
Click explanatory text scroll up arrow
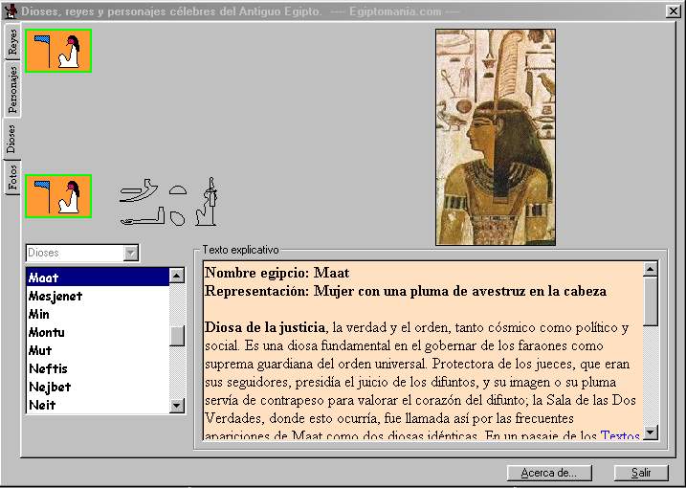pyautogui.click(x=651, y=269)
